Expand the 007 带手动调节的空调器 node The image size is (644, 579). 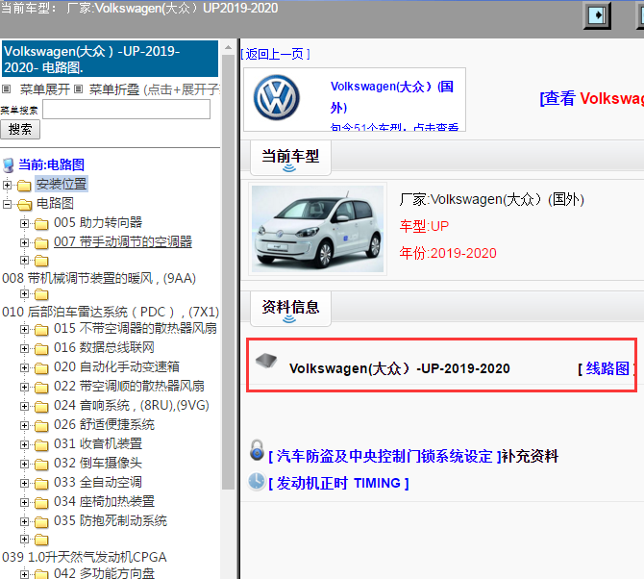25,243
